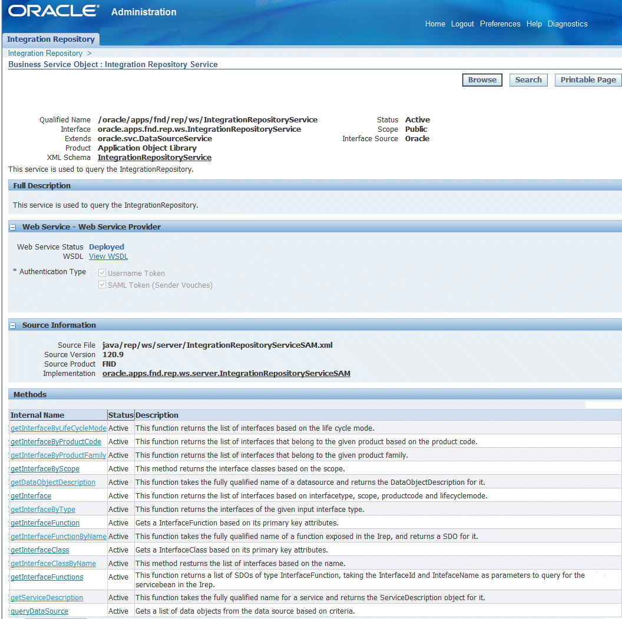Click the Scope value Public
The height and width of the screenshot is (619, 622).
[x=416, y=129]
